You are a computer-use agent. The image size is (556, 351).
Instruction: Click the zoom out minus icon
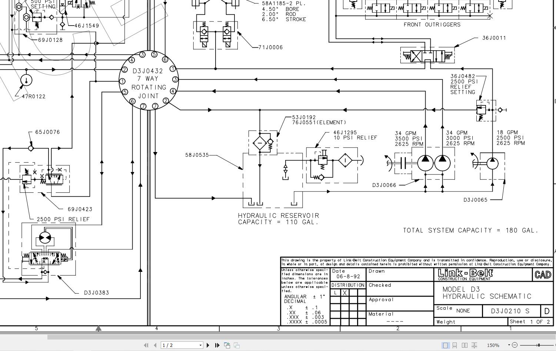coord(515,345)
